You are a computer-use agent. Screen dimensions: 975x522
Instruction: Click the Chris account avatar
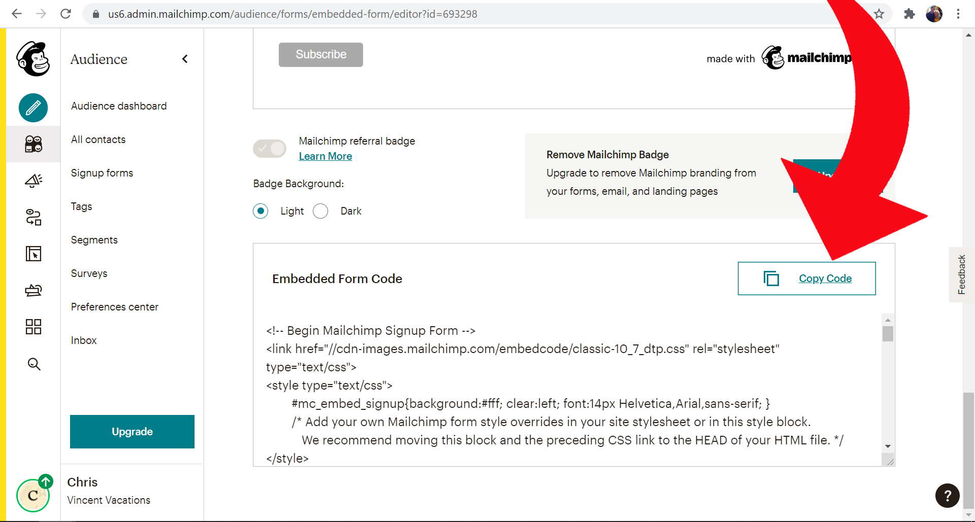[33, 495]
